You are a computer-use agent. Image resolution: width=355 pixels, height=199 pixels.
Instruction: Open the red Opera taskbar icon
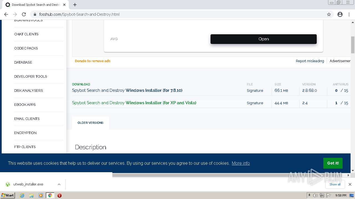(x=59, y=195)
